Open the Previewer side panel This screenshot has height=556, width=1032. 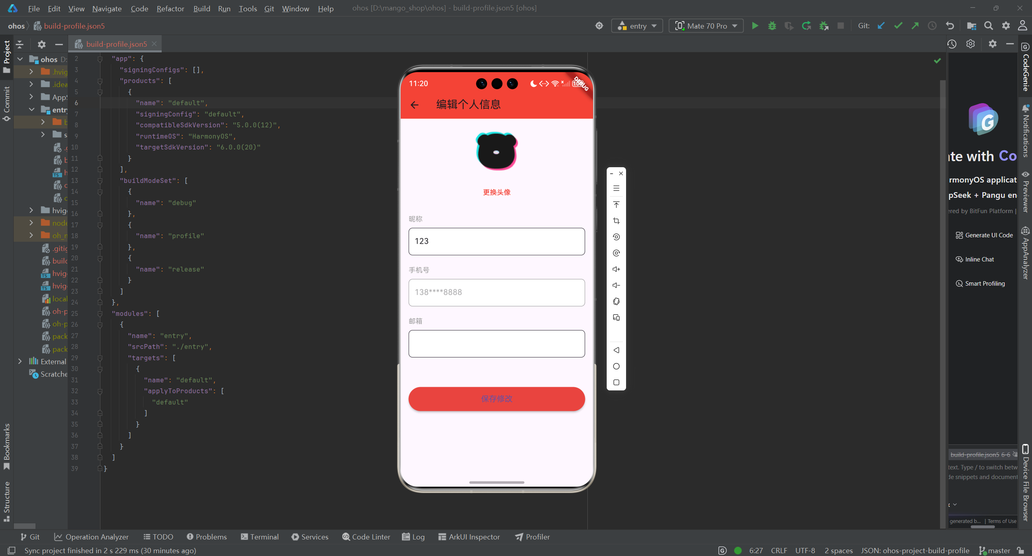click(1026, 192)
